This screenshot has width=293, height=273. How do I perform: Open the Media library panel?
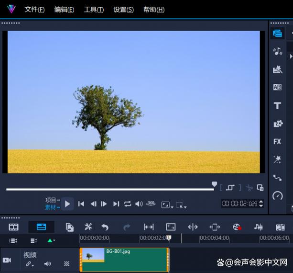(x=277, y=34)
